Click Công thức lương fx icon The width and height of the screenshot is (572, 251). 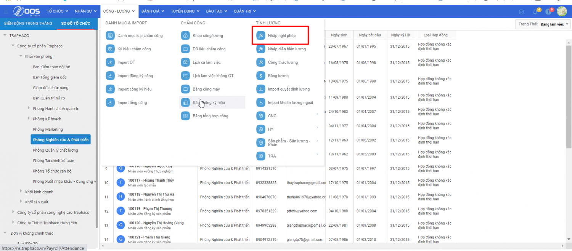pos(261,62)
